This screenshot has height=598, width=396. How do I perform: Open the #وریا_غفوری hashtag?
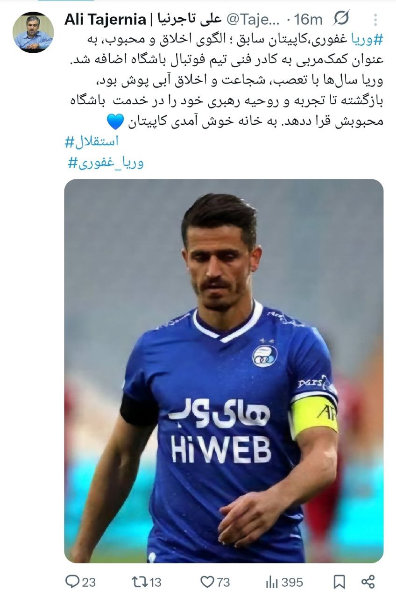tap(106, 162)
